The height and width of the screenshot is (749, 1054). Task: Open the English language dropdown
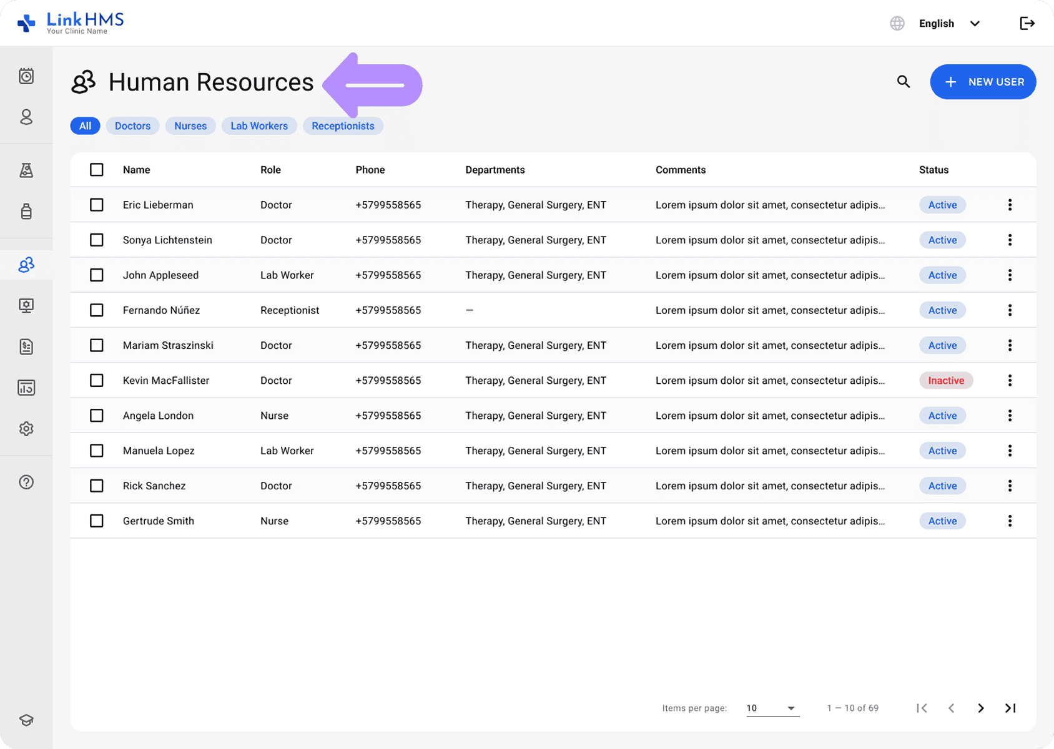(949, 24)
